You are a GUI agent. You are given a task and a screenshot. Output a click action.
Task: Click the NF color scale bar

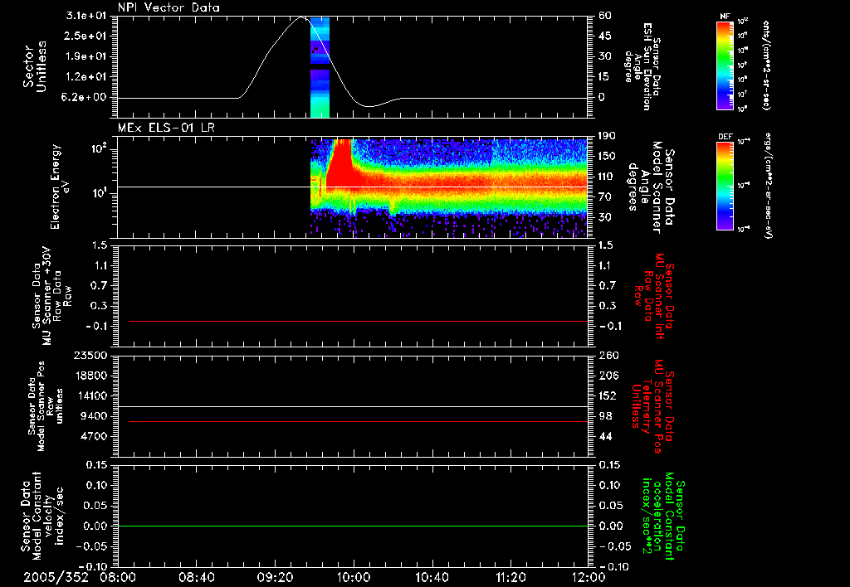click(725, 65)
